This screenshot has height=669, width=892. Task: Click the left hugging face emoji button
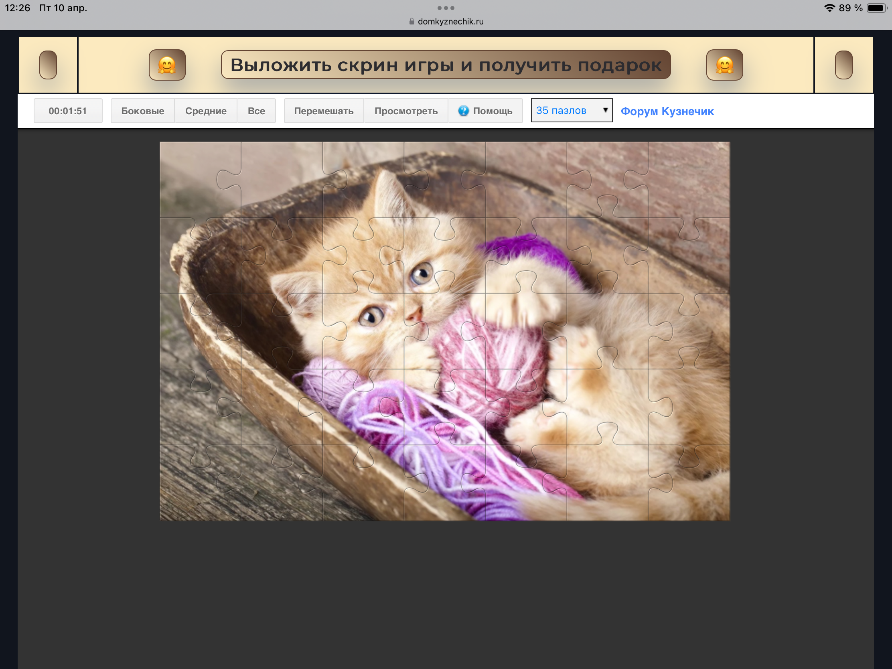pos(167,65)
